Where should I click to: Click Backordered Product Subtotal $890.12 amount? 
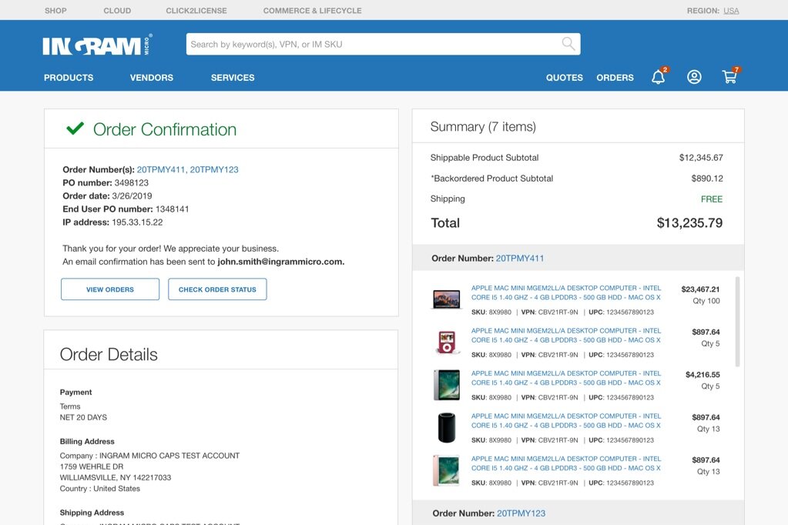[x=707, y=179]
